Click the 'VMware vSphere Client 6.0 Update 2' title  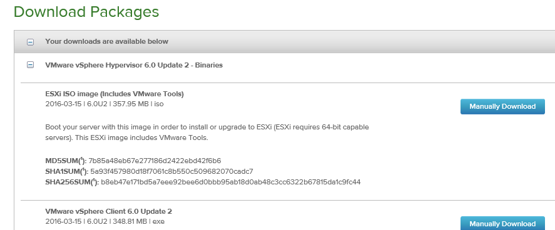click(x=109, y=211)
